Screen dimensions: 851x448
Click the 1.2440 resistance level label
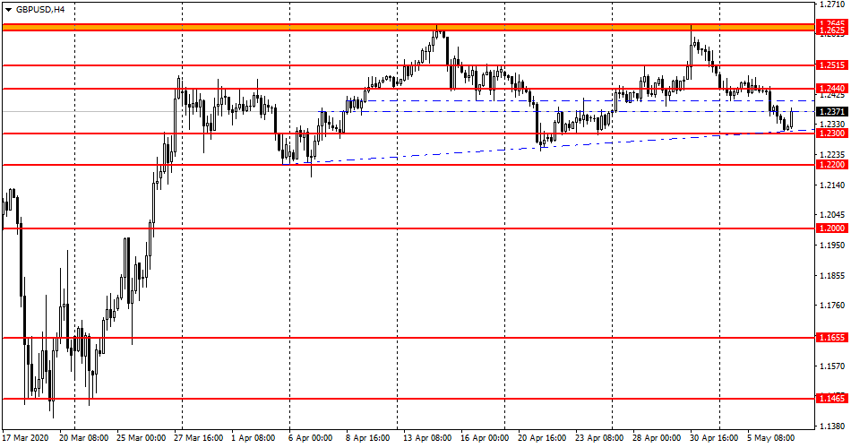point(832,89)
